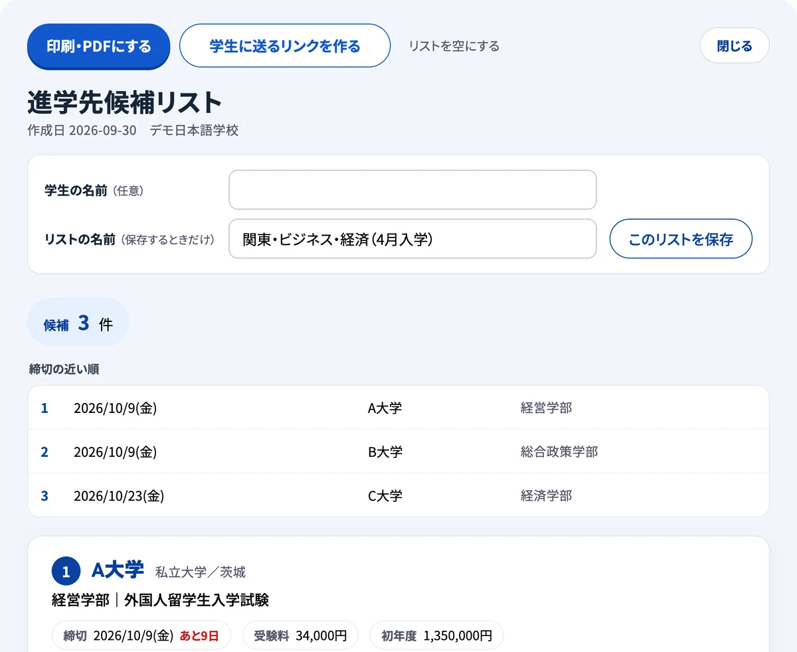Click the 初年度 1,350,000円 chip

[436, 635]
